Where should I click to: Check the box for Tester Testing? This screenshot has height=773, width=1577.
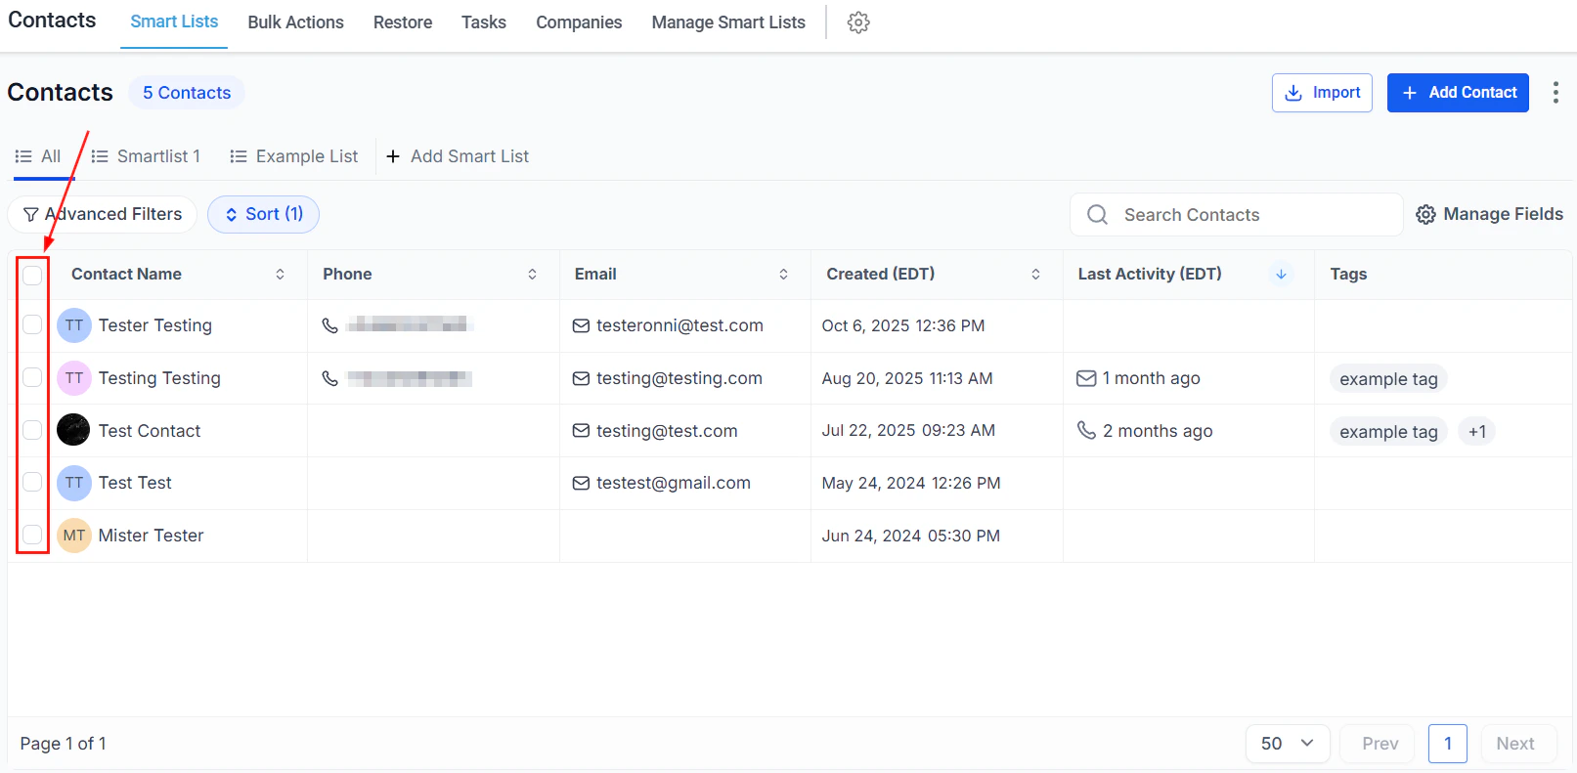[x=32, y=324]
